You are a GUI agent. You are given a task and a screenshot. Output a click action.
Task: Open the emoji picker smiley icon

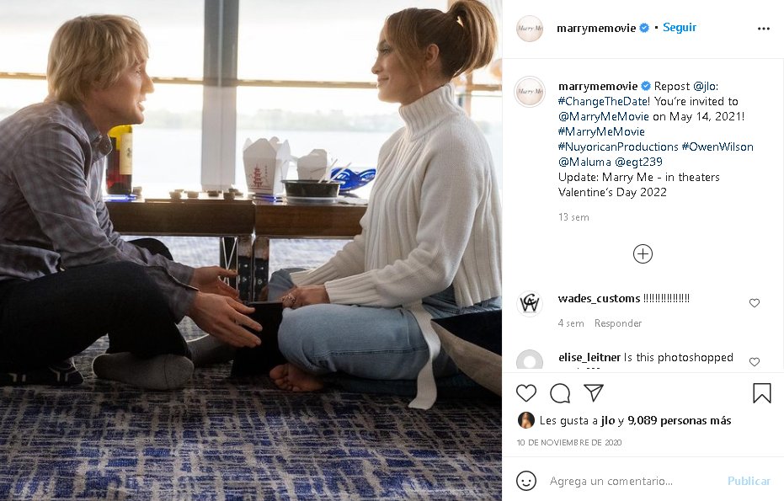(x=526, y=481)
